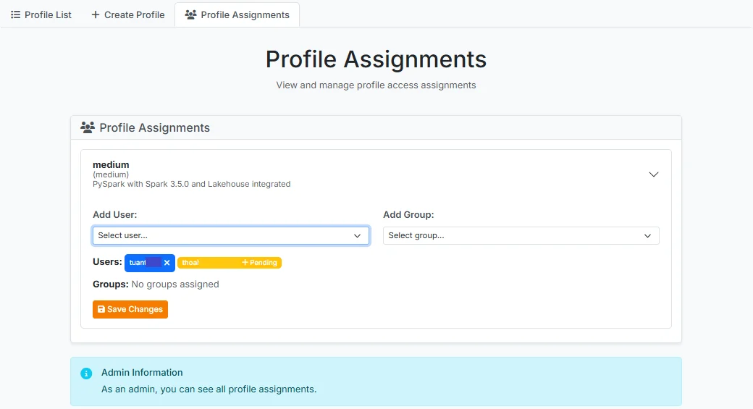This screenshot has width=753, height=409.
Task: Remove user tuan with the X icon
Action: coord(167,263)
